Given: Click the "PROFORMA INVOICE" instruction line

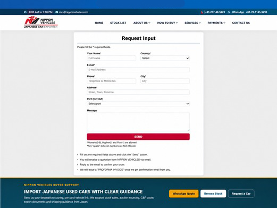Looking at the screenshot, I should [x=125, y=170].
